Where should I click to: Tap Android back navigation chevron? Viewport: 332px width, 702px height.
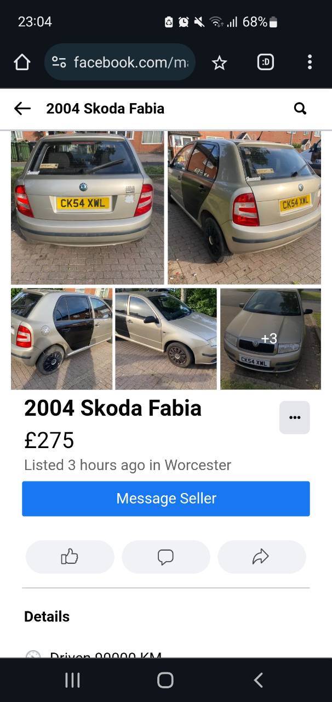click(x=259, y=680)
